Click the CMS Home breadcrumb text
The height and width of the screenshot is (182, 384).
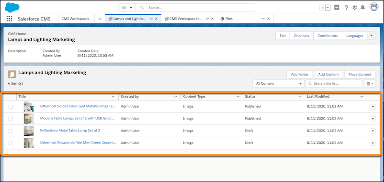tap(17, 34)
